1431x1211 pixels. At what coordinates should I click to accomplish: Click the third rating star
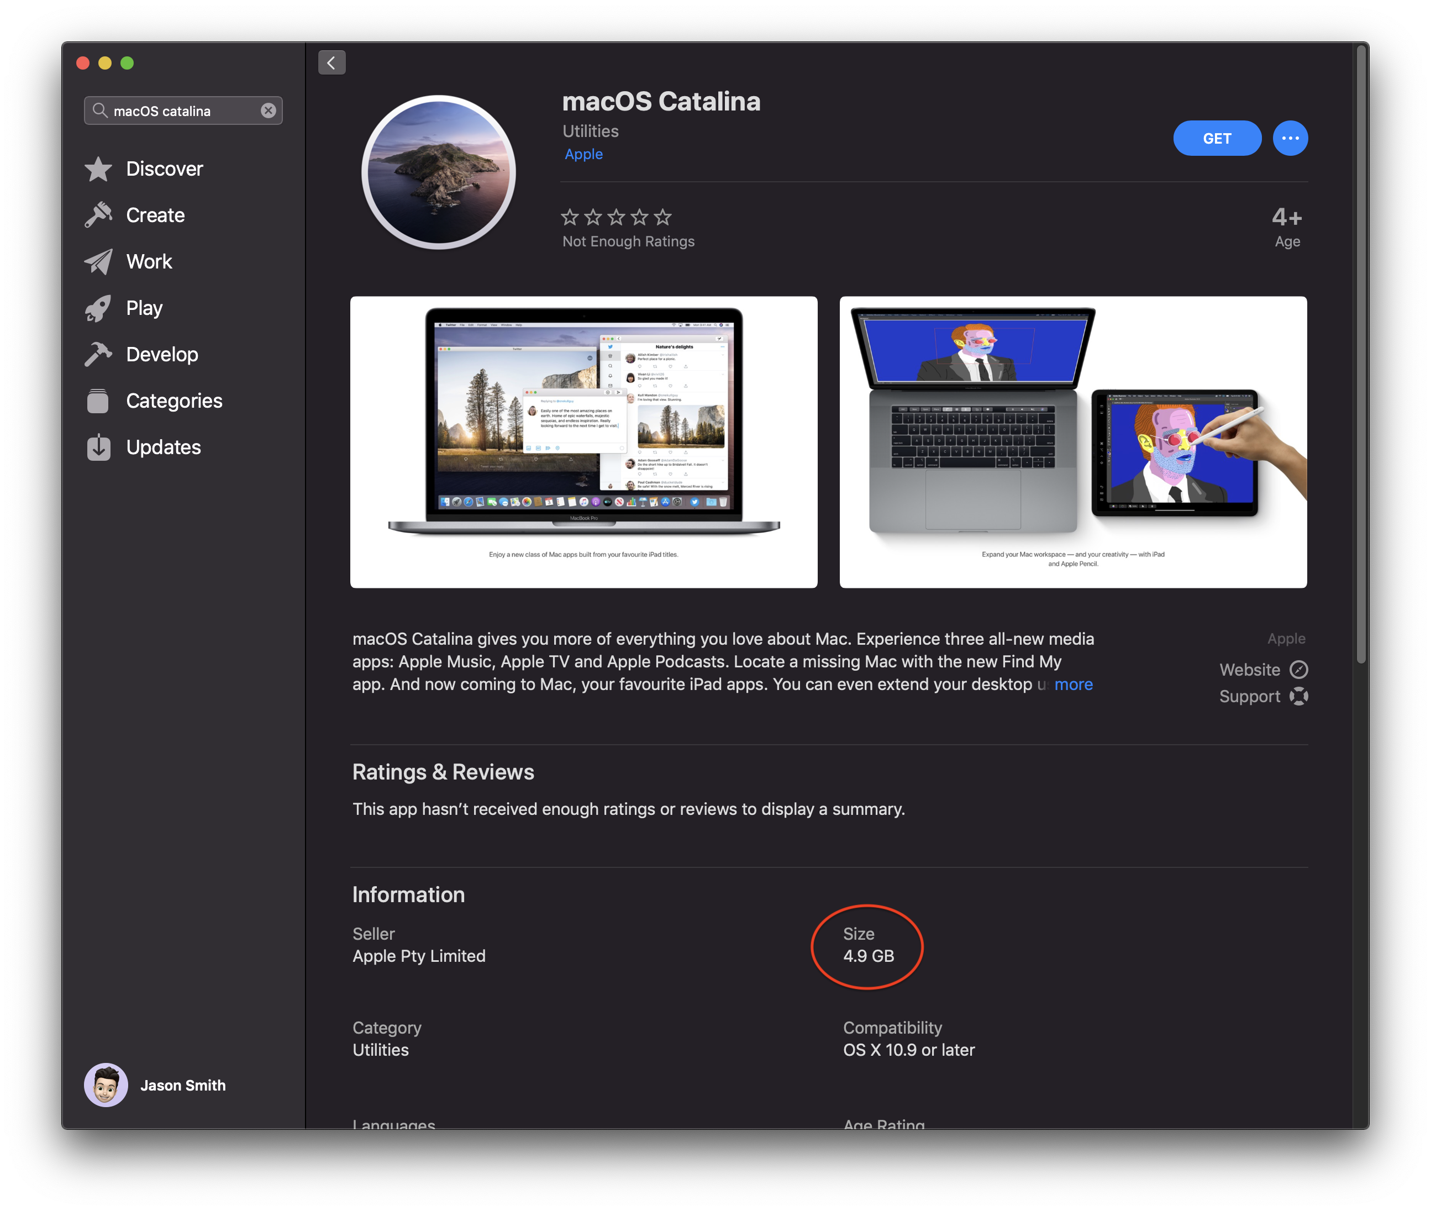pos(616,217)
